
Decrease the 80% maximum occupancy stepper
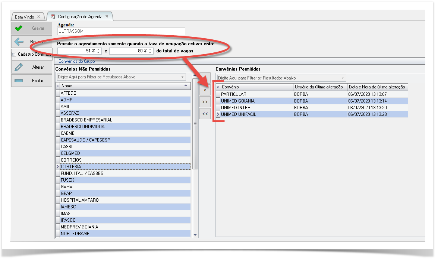[x=150, y=52]
